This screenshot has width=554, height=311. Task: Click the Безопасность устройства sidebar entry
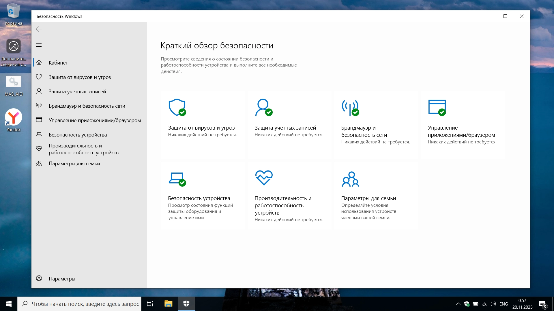78,134
